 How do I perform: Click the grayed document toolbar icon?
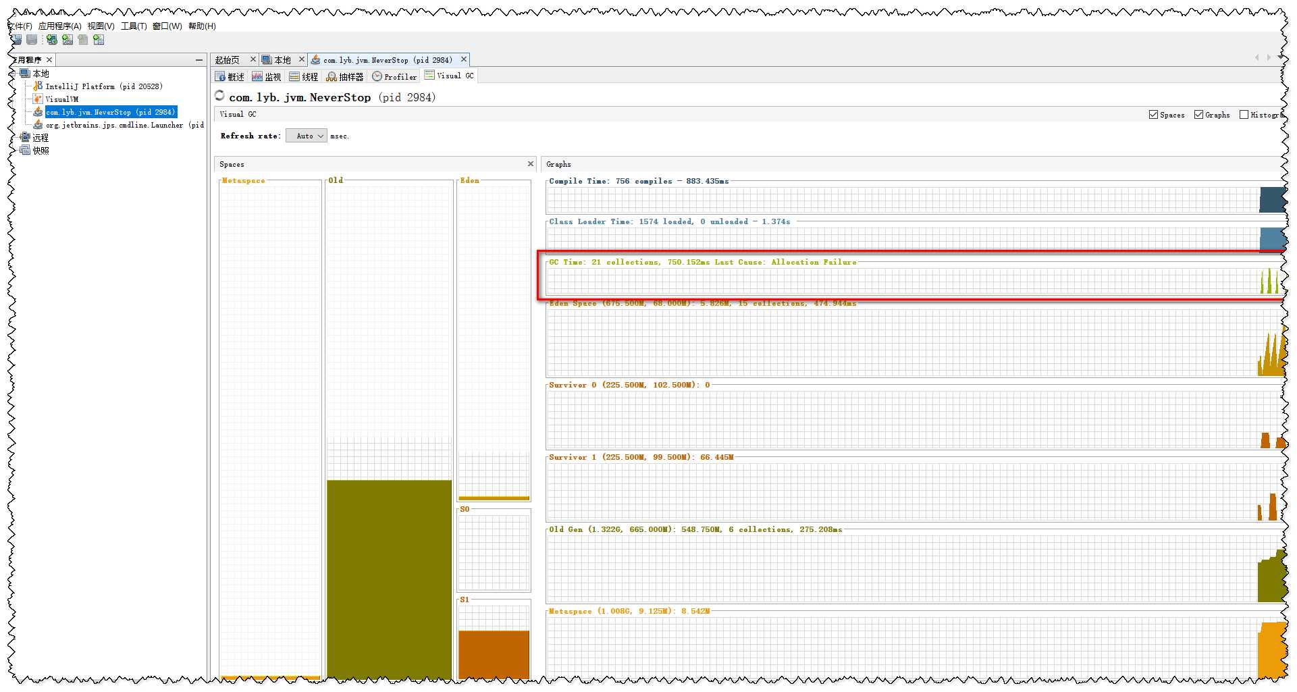83,40
